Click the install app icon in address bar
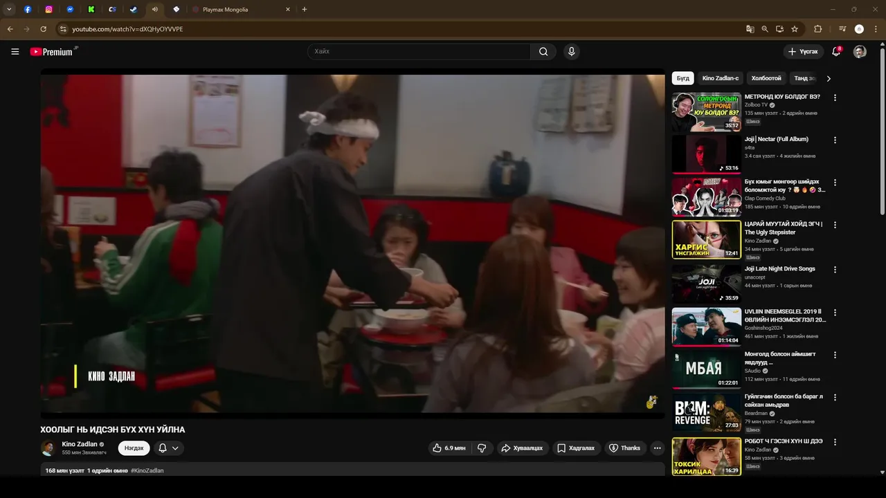Image resolution: width=886 pixels, height=498 pixels. click(x=779, y=29)
